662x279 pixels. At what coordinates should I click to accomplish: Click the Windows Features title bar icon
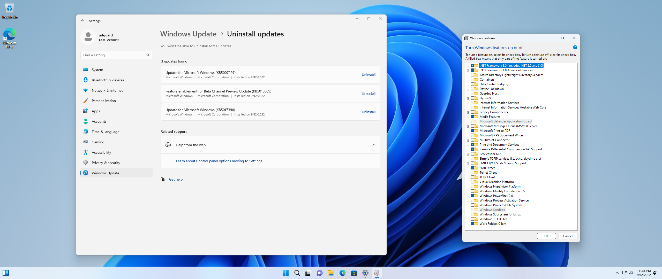pyautogui.click(x=467, y=38)
